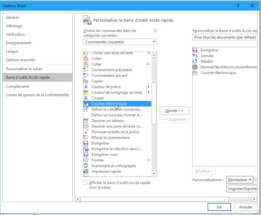Click the Effacer le commentaire icon
The height and width of the screenshot is (215, 261).
[x=86, y=138]
